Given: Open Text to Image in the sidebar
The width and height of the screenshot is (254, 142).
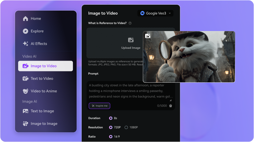Looking at the screenshot, I should (46, 111).
